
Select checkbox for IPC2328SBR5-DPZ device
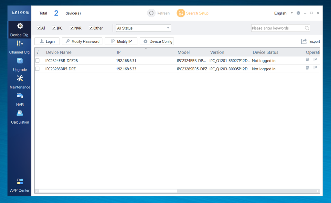pos(37,69)
